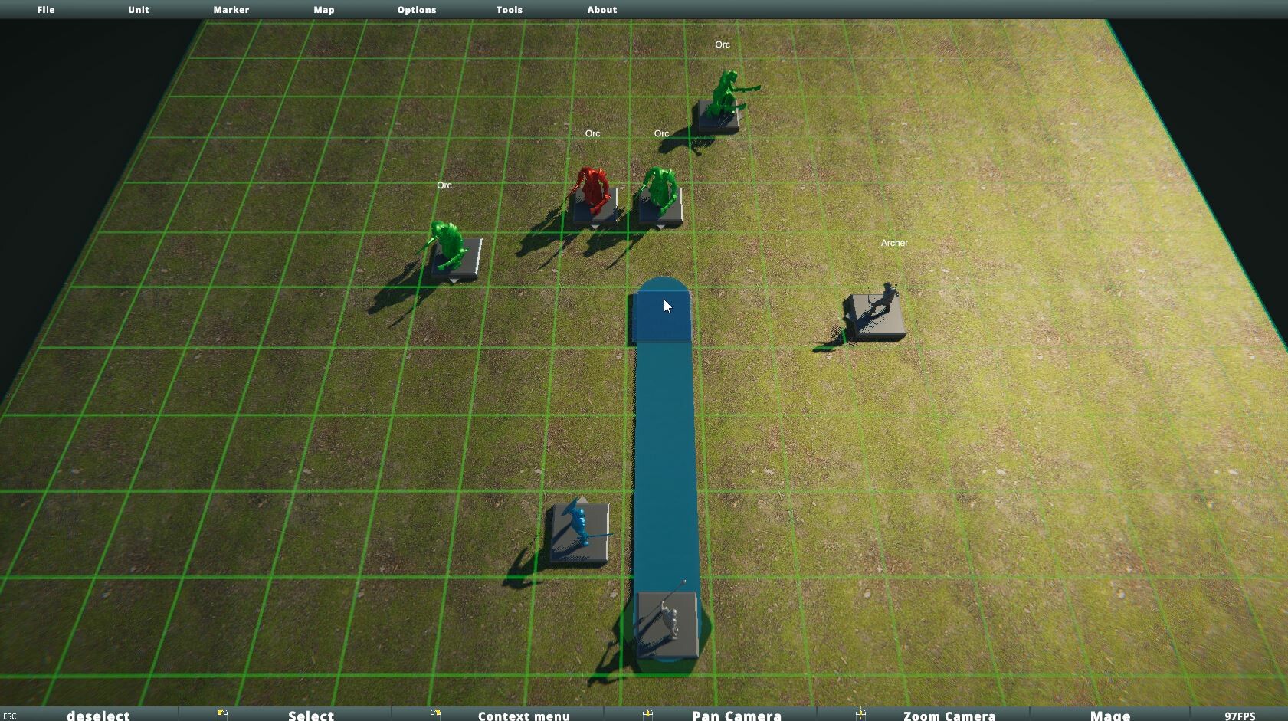Open the Marker menu
Viewport: 1288px width, 721px height.
click(x=231, y=10)
